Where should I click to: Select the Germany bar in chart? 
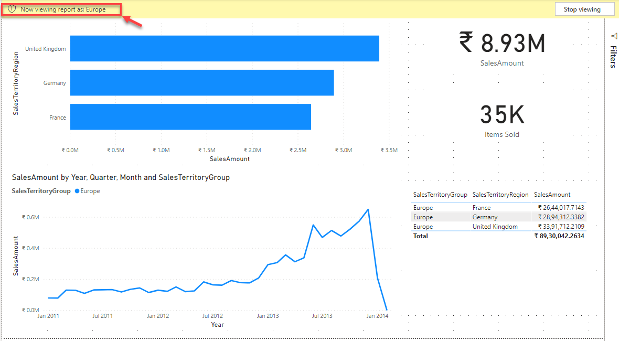[202, 82]
